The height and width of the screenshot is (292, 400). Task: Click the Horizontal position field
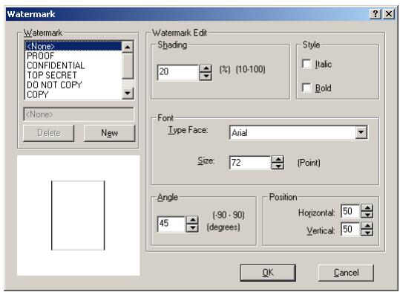[350, 211]
